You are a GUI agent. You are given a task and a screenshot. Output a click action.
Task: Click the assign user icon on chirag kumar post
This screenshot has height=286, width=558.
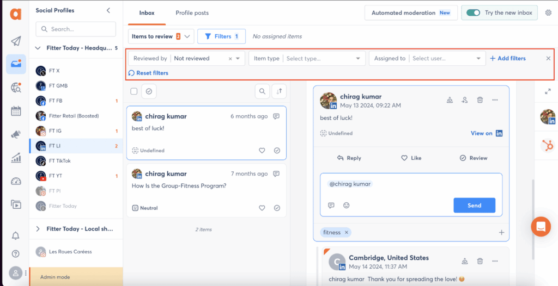click(x=465, y=100)
